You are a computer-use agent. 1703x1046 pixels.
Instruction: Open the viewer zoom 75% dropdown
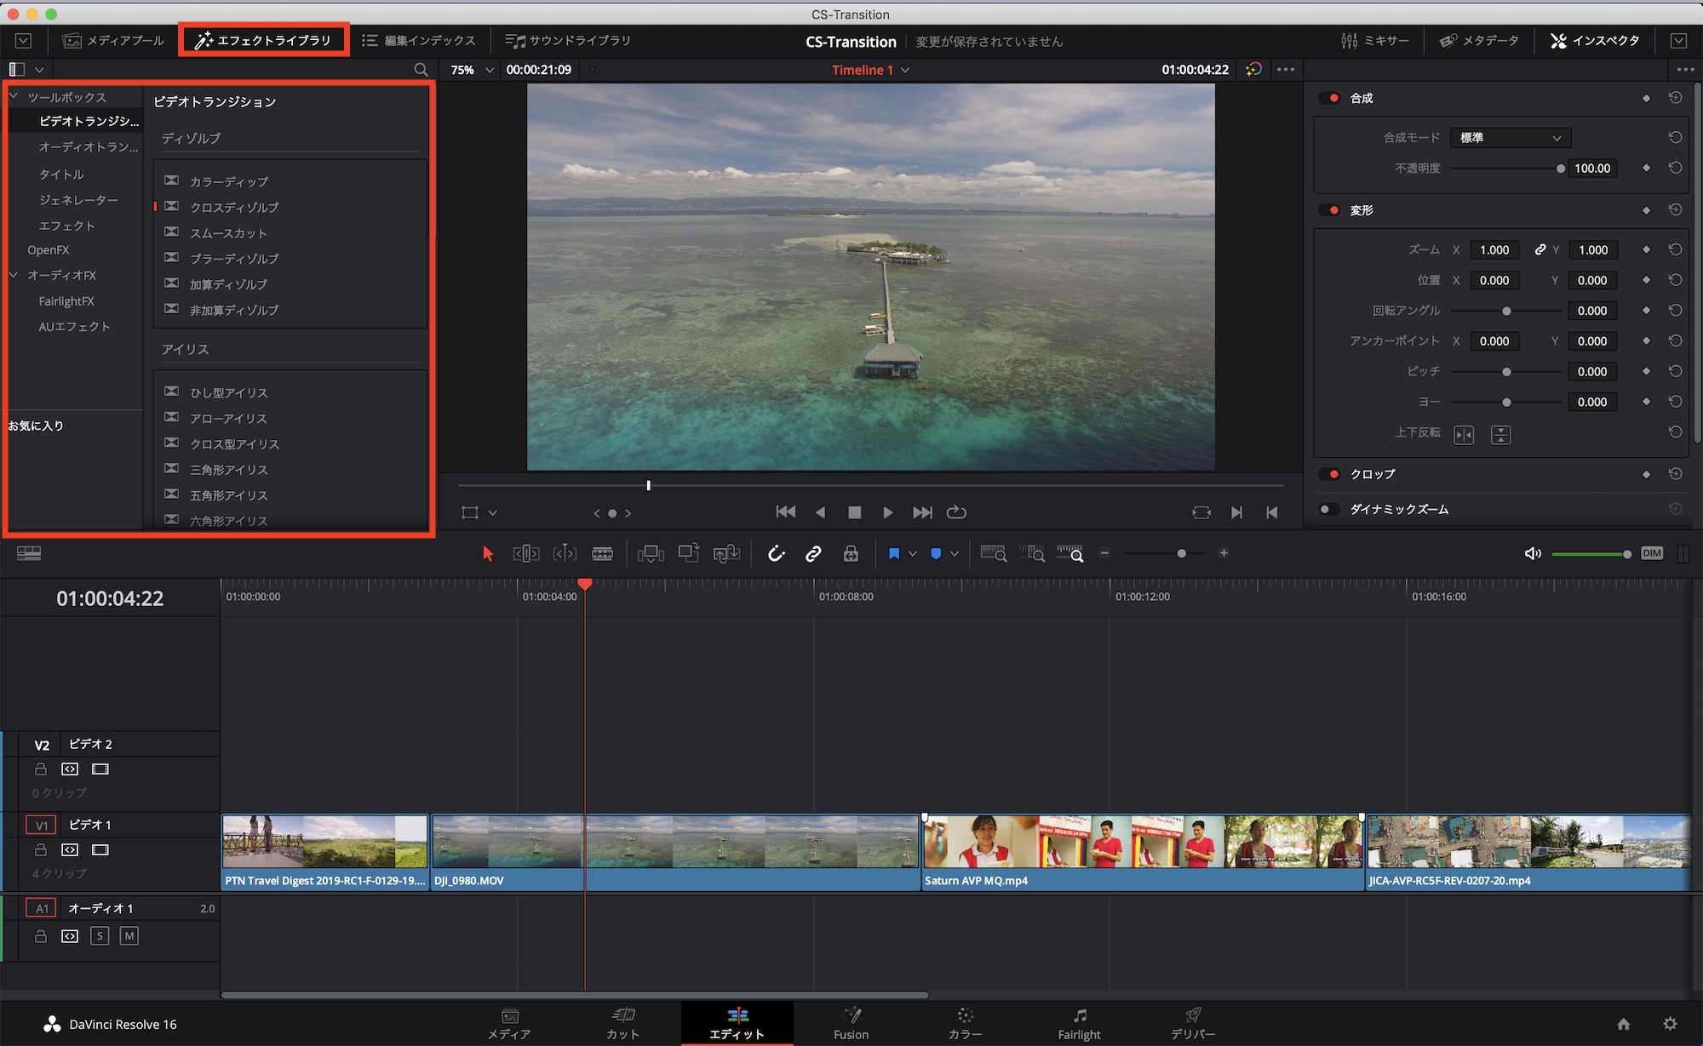(472, 70)
